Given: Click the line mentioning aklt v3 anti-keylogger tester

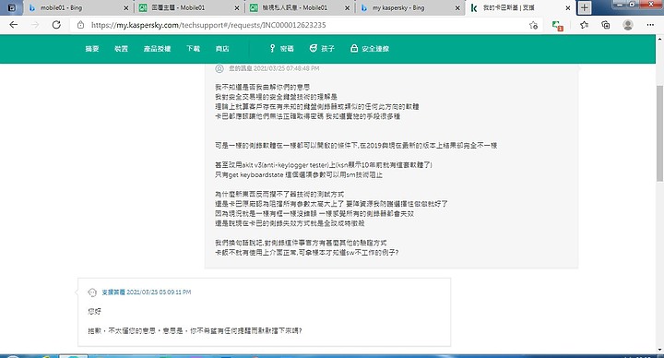Looking at the screenshot, I should click(x=324, y=165).
